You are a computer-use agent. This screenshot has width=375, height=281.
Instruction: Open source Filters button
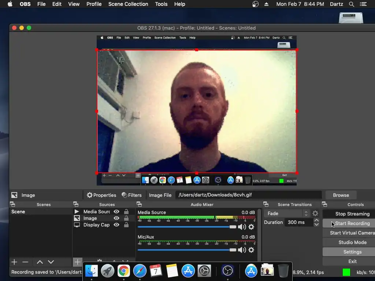coord(131,195)
